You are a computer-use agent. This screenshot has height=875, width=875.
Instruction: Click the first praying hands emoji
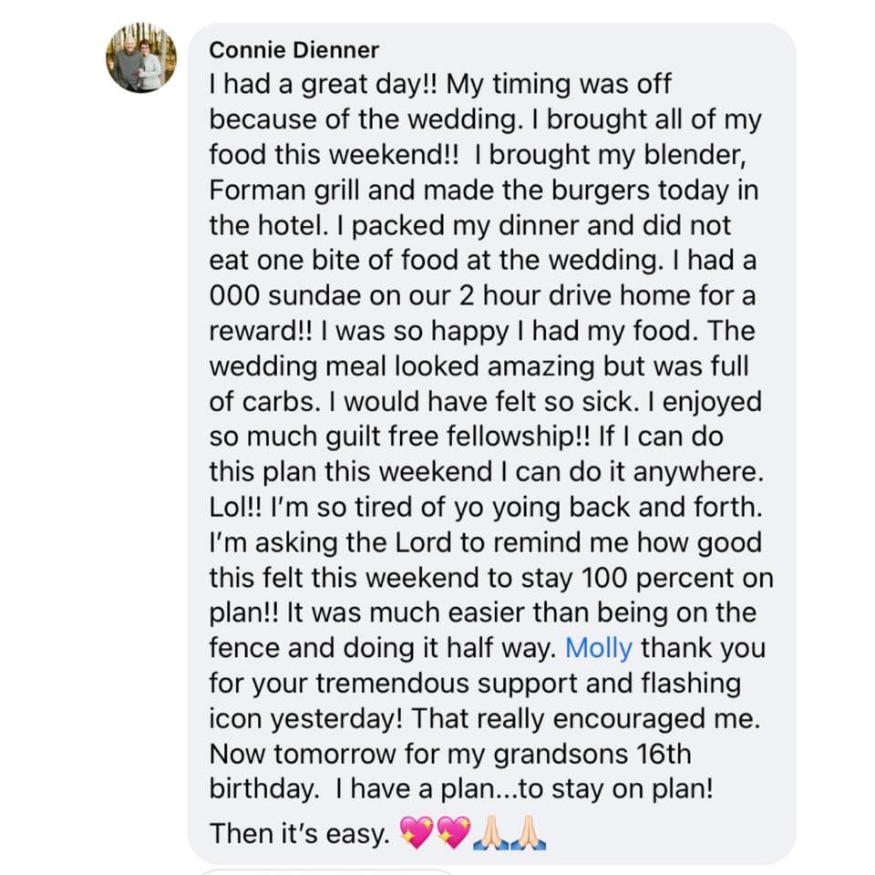coord(491,832)
